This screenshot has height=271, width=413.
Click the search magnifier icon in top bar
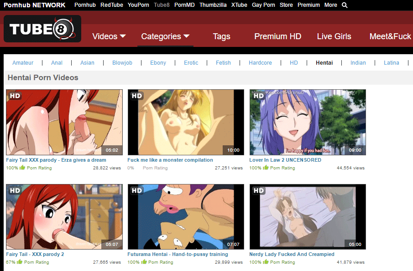click(x=345, y=5)
